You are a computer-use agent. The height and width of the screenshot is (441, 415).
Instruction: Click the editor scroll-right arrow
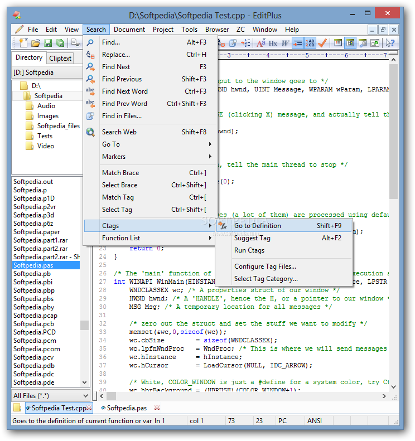(x=384, y=396)
